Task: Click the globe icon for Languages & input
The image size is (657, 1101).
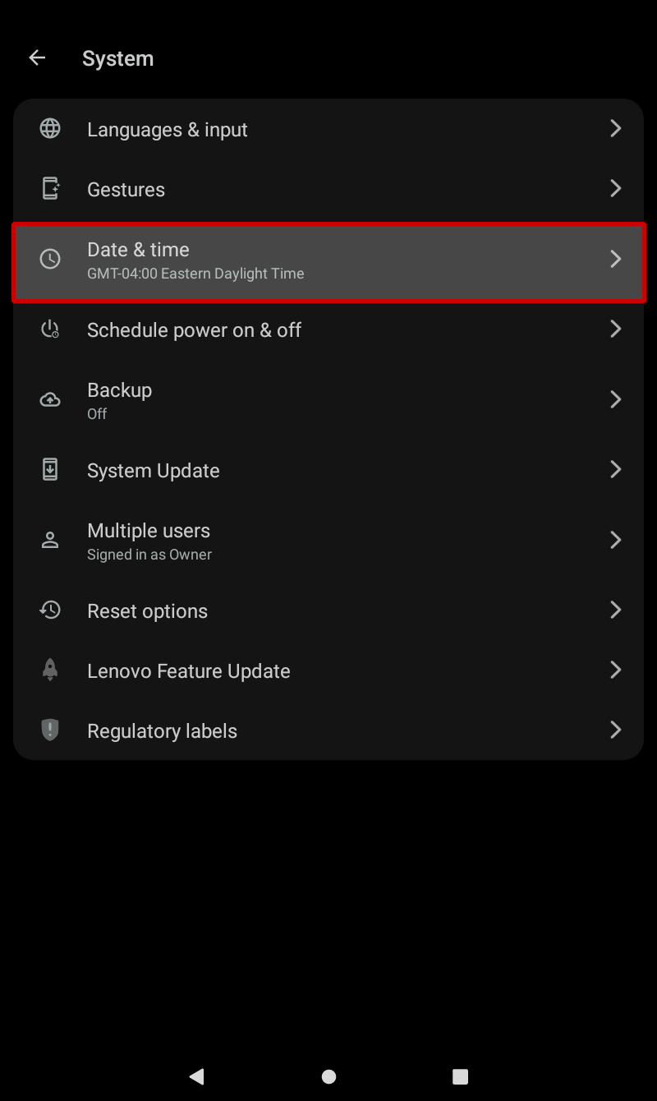Action: [50, 128]
